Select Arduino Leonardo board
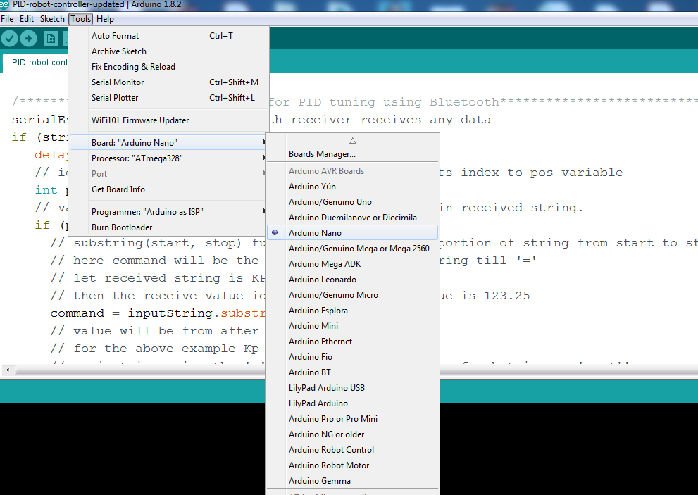 (353, 279)
